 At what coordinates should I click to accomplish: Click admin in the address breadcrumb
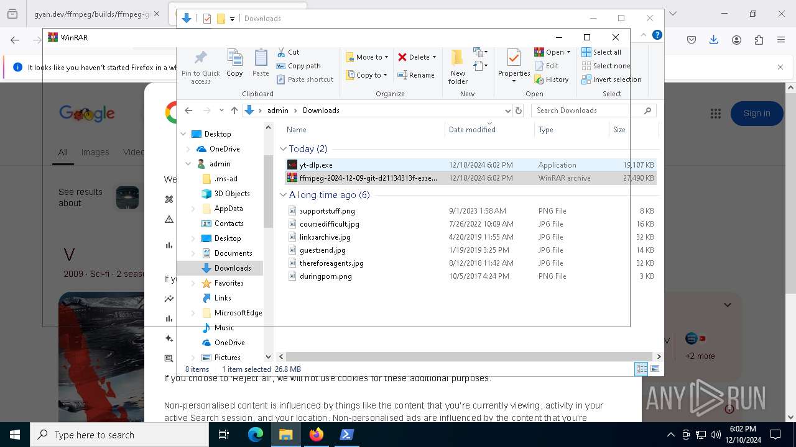coord(277,111)
